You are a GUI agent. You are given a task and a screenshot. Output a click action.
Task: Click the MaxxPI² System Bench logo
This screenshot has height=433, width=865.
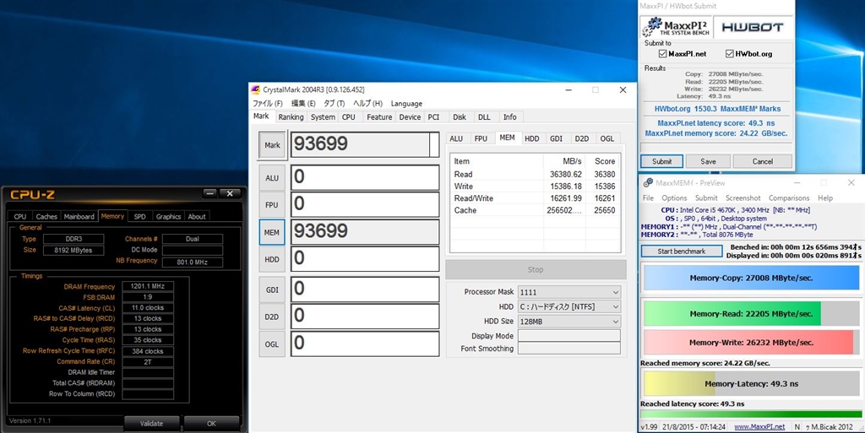point(676,27)
